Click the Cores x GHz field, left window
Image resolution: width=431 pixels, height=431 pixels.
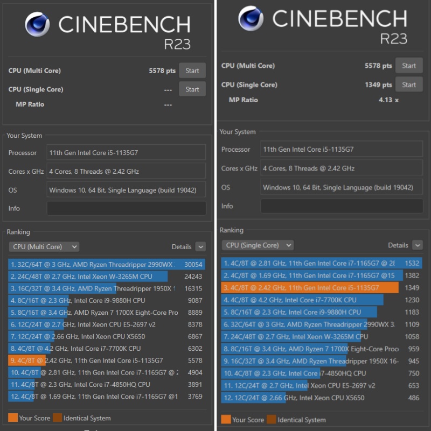point(126,171)
